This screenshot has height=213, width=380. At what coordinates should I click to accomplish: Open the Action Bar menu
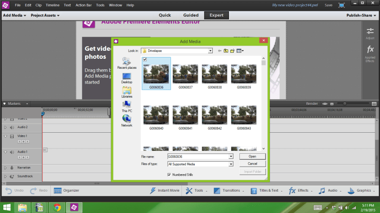(84, 5)
